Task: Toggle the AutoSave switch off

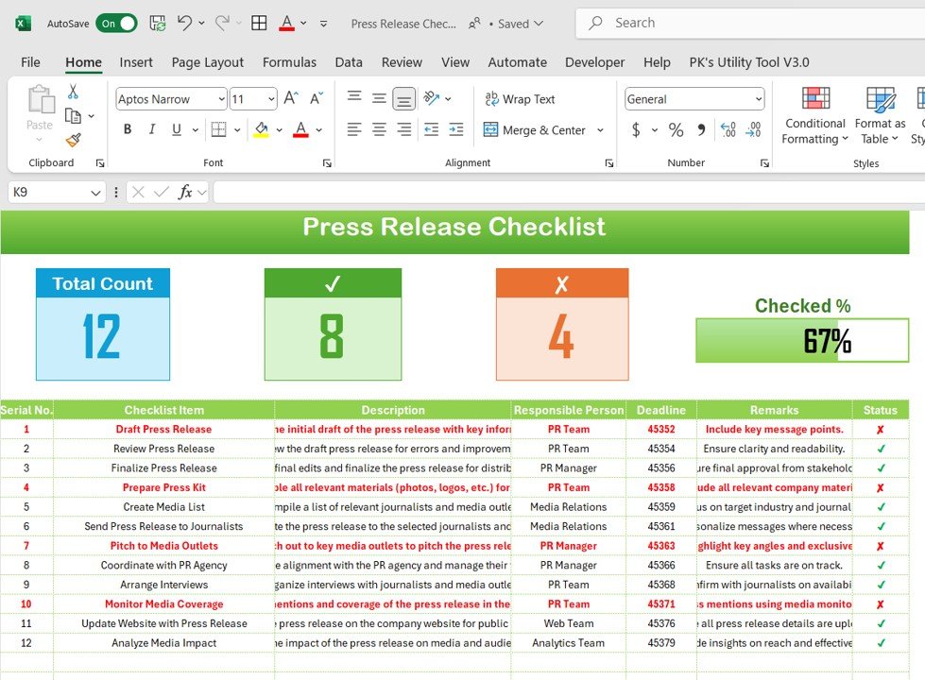Action: coord(117,24)
